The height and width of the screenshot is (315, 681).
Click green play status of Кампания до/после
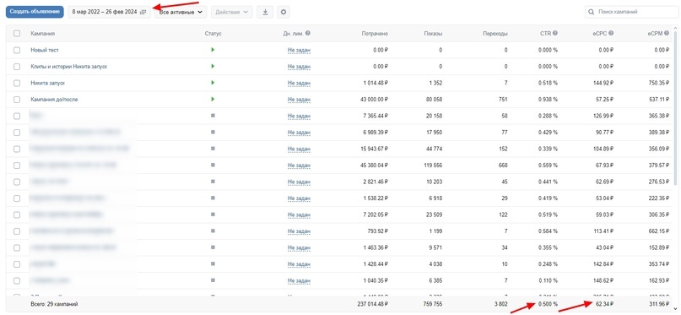213,99
